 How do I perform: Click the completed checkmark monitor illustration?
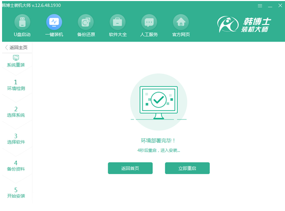159,102
